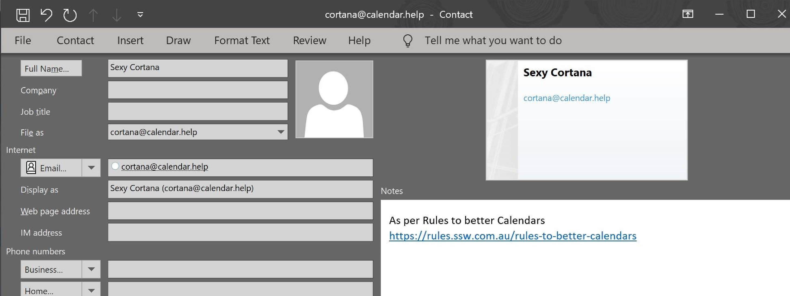Click the Save icon in quick access toolbar
Screen dimensions: 790x296
click(x=23, y=15)
